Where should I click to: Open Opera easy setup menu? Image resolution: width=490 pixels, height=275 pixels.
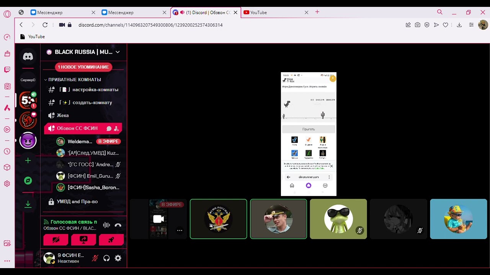tap(471, 25)
